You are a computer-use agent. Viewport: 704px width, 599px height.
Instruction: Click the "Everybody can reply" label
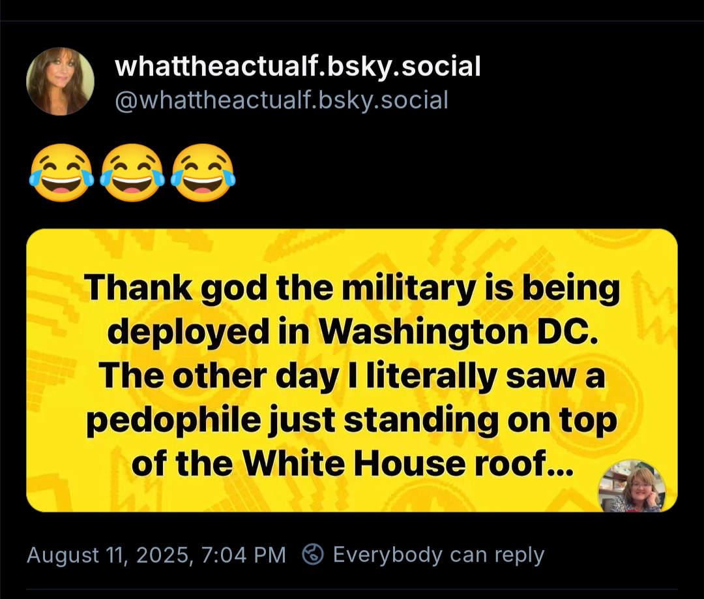[439, 555]
